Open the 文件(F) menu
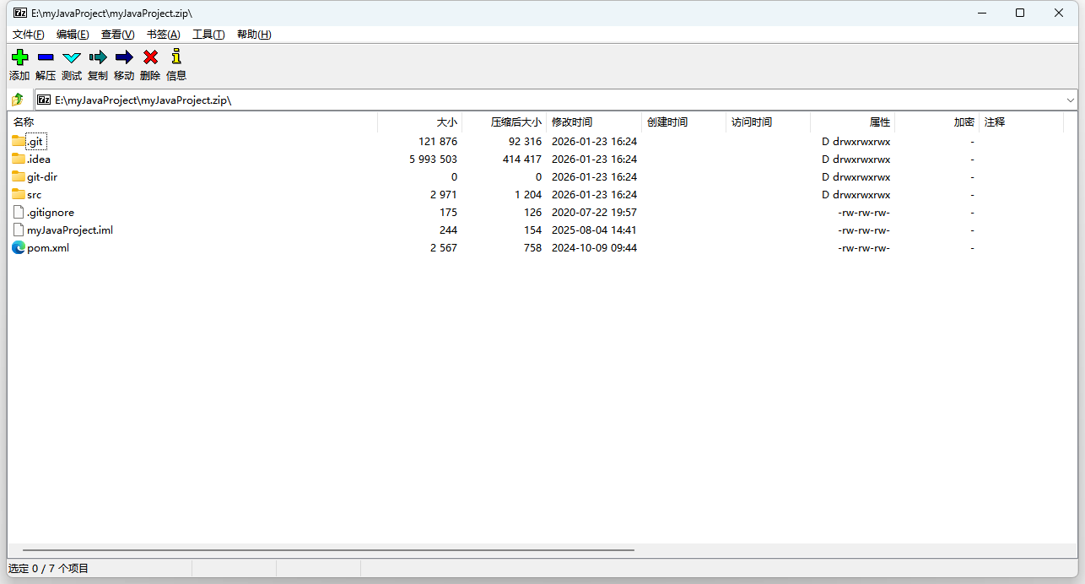The height and width of the screenshot is (584, 1085). pos(28,35)
